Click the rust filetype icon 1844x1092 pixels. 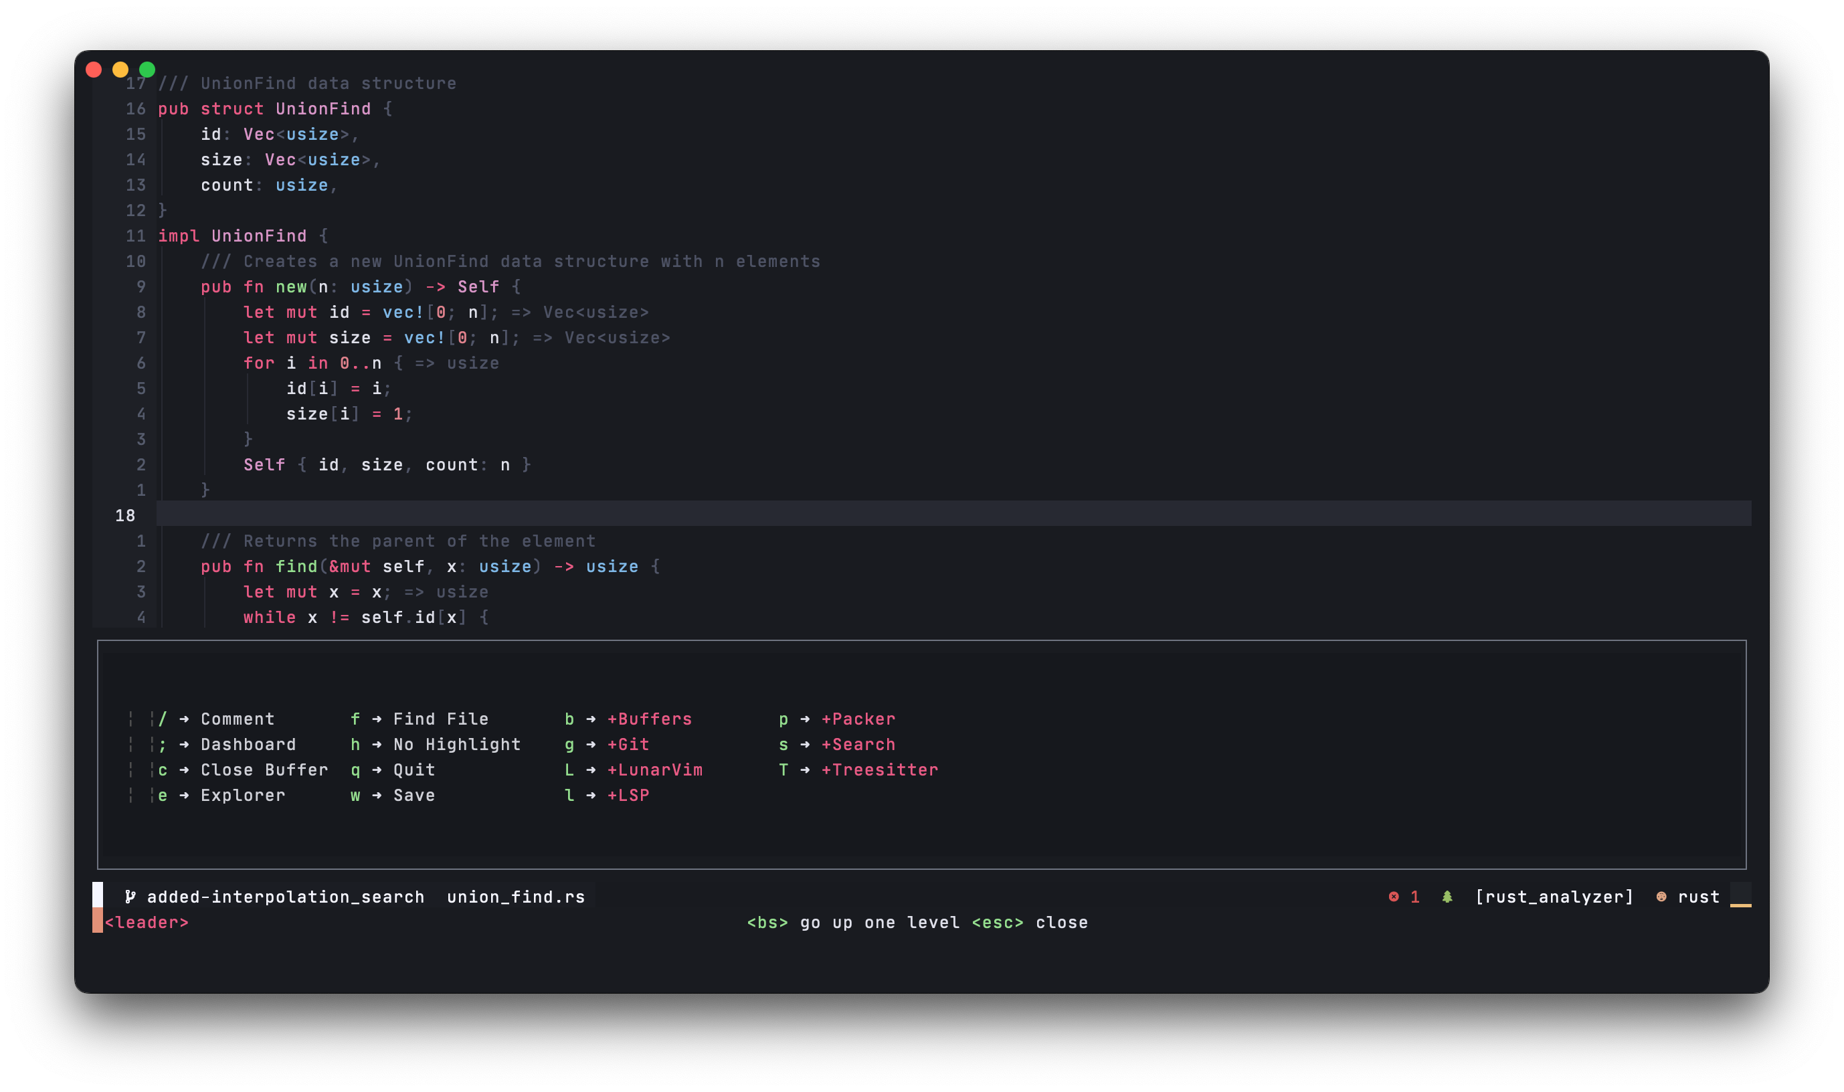tap(1661, 896)
